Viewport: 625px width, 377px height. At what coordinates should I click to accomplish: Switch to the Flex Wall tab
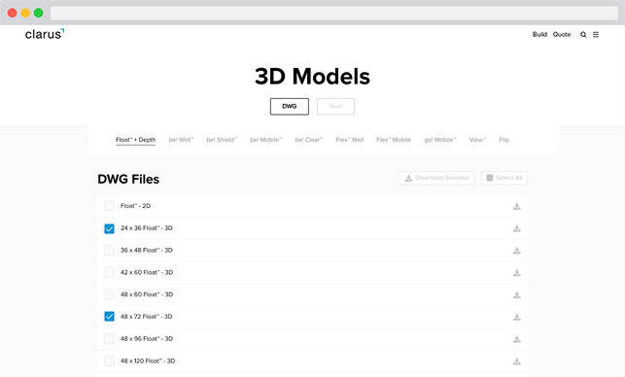click(350, 140)
